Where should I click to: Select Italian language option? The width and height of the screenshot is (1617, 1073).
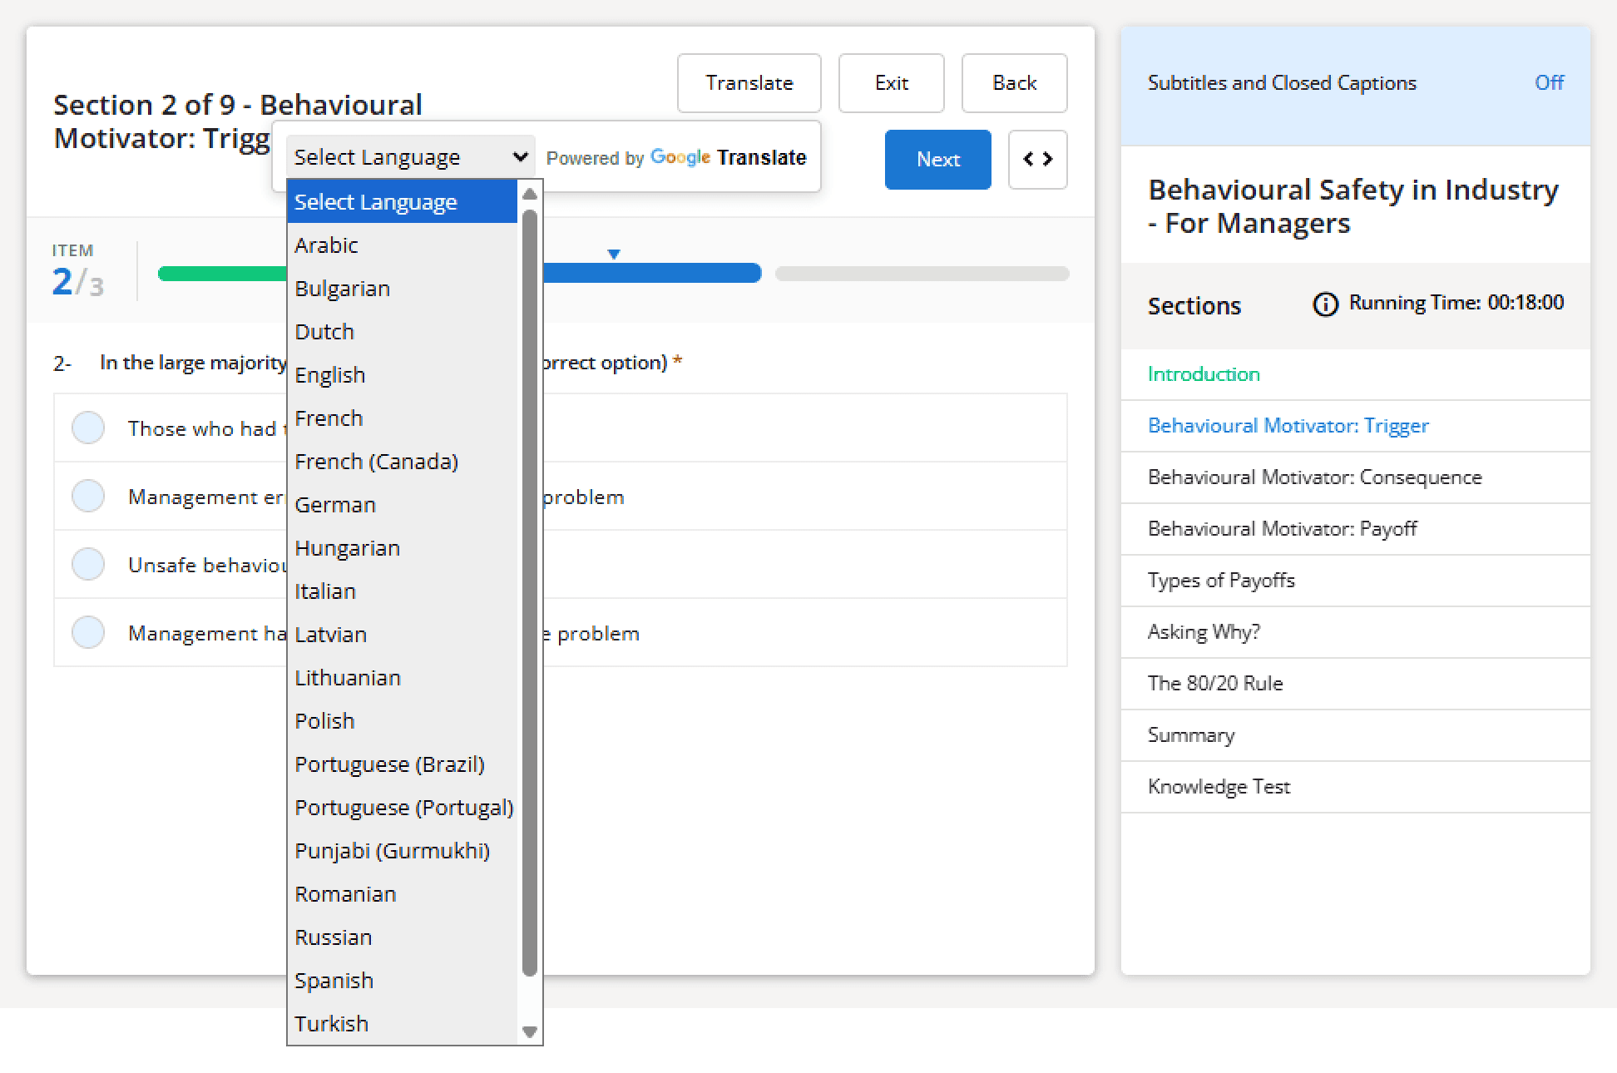click(x=403, y=591)
